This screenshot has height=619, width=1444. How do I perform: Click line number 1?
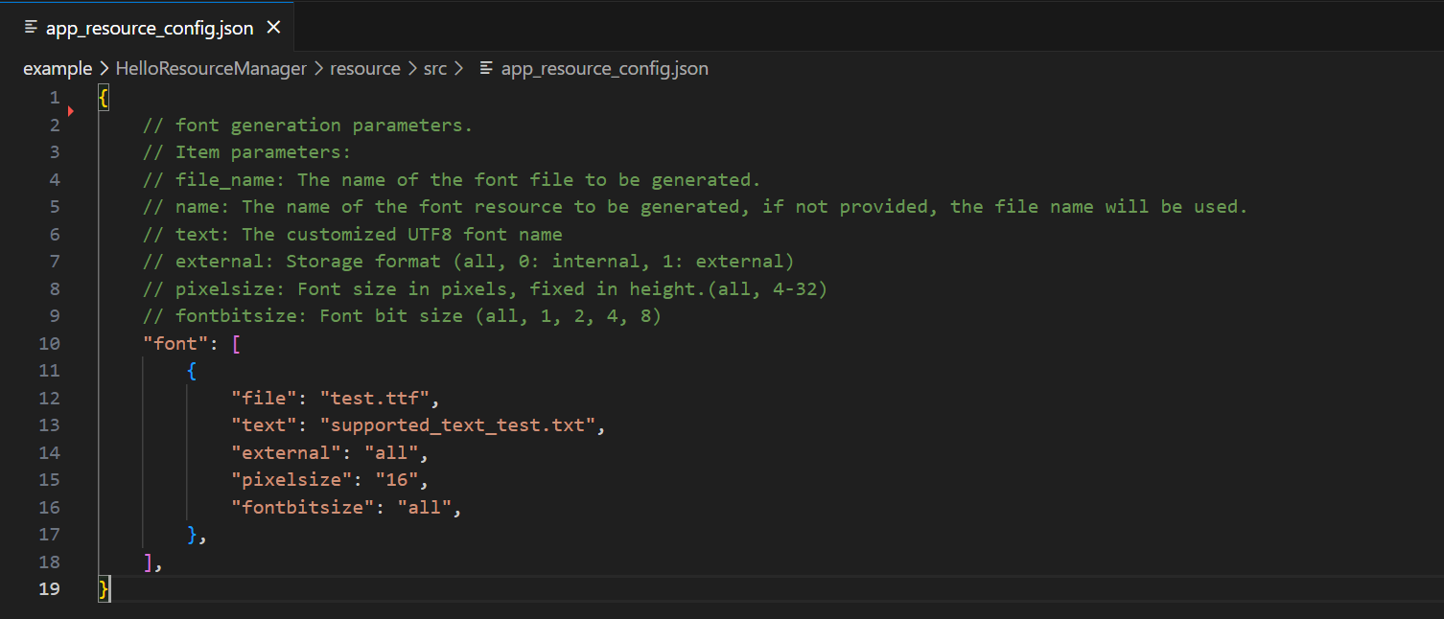click(x=55, y=98)
